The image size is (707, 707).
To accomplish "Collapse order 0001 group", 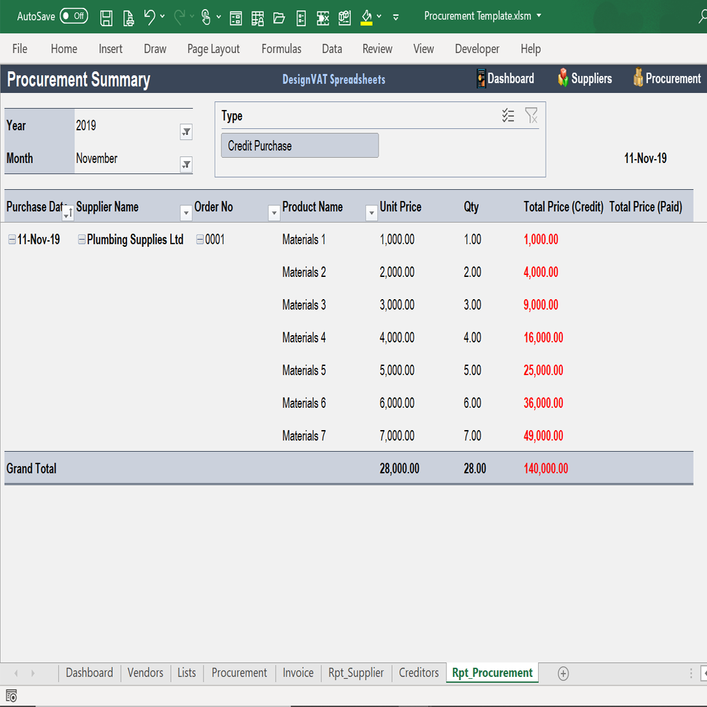I will point(200,239).
